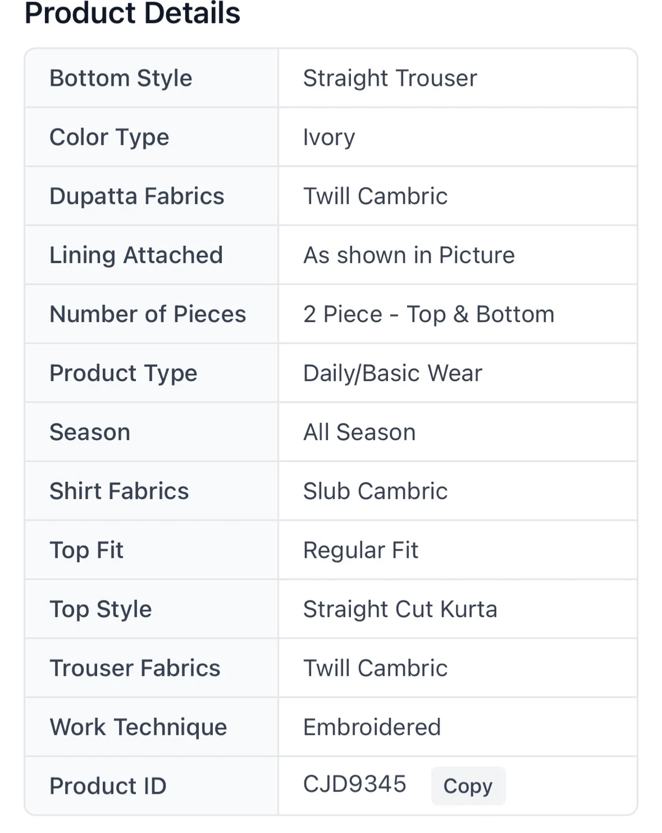This screenshot has width=662, height=833.
Task: Select the Regular Fit value
Action: [x=360, y=550]
